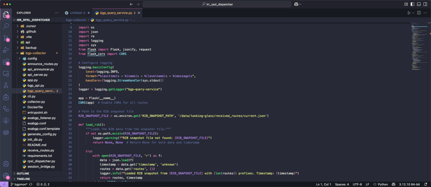Open the Extensions view

(6, 62)
